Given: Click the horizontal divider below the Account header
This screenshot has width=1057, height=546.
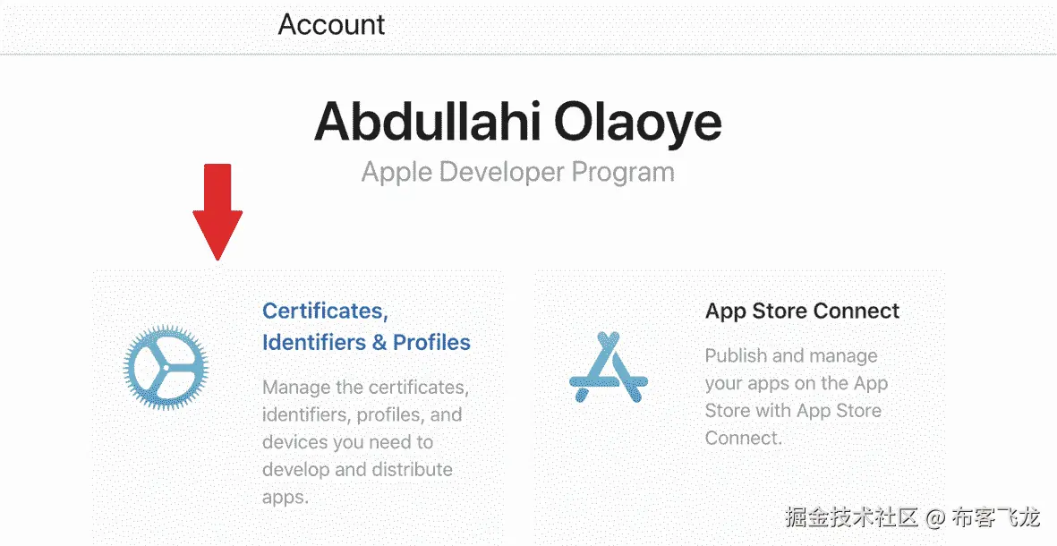Looking at the screenshot, I should click(x=528, y=54).
